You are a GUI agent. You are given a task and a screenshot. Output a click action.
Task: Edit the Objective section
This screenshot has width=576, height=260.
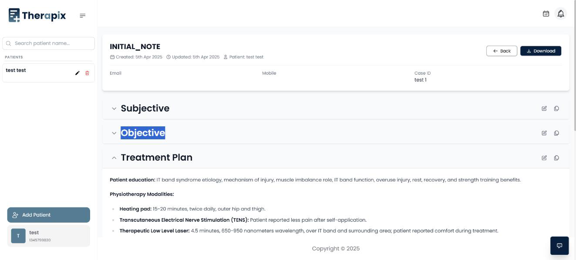point(544,133)
